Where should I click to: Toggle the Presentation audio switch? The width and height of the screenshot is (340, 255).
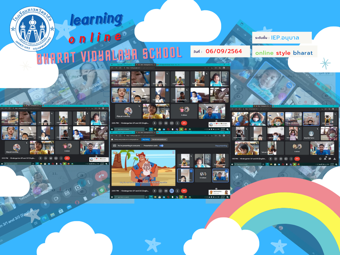point(161,146)
